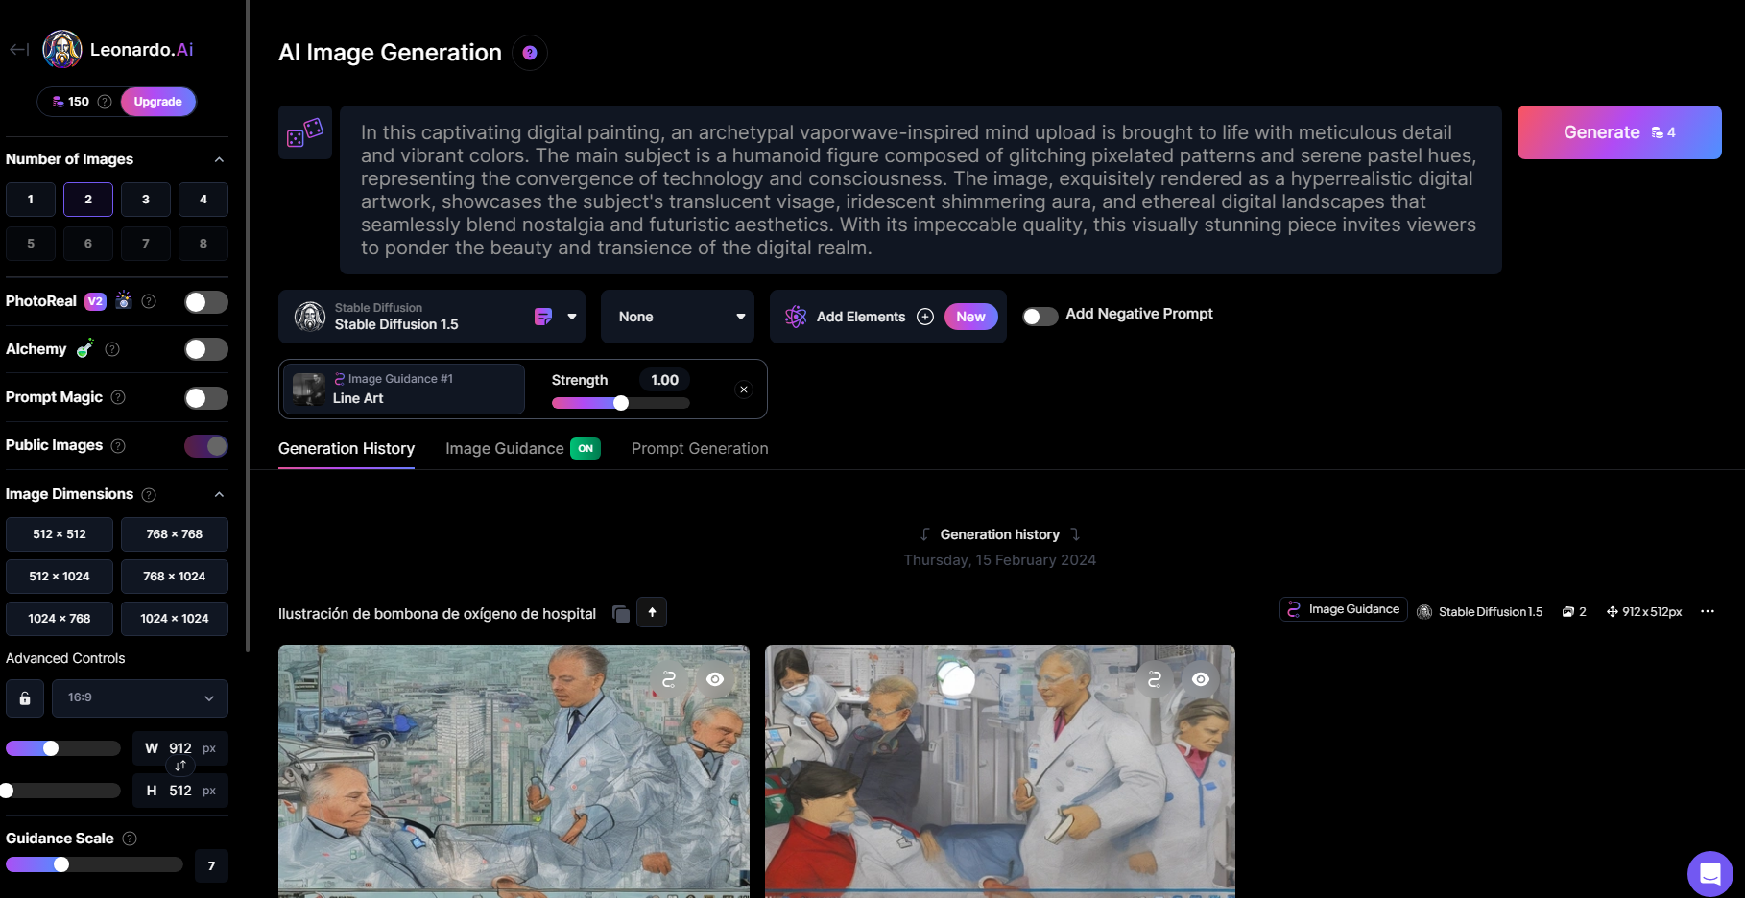Click the width slider handle
The image size is (1745, 898).
click(51, 748)
